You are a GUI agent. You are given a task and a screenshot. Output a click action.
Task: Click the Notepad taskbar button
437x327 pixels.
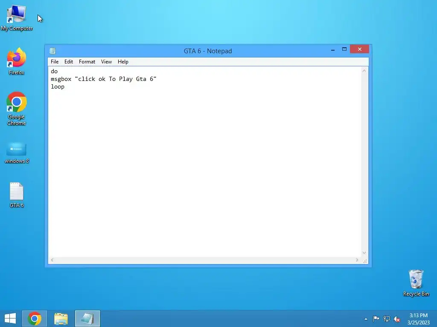tap(87, 318)
